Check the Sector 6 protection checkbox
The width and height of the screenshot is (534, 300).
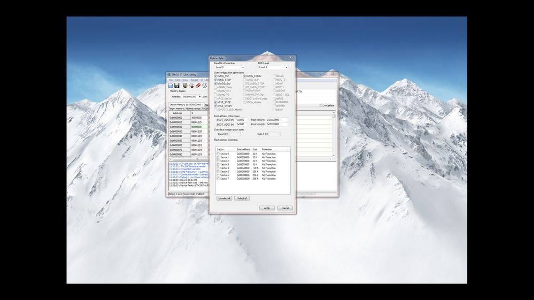pos(218,175)
